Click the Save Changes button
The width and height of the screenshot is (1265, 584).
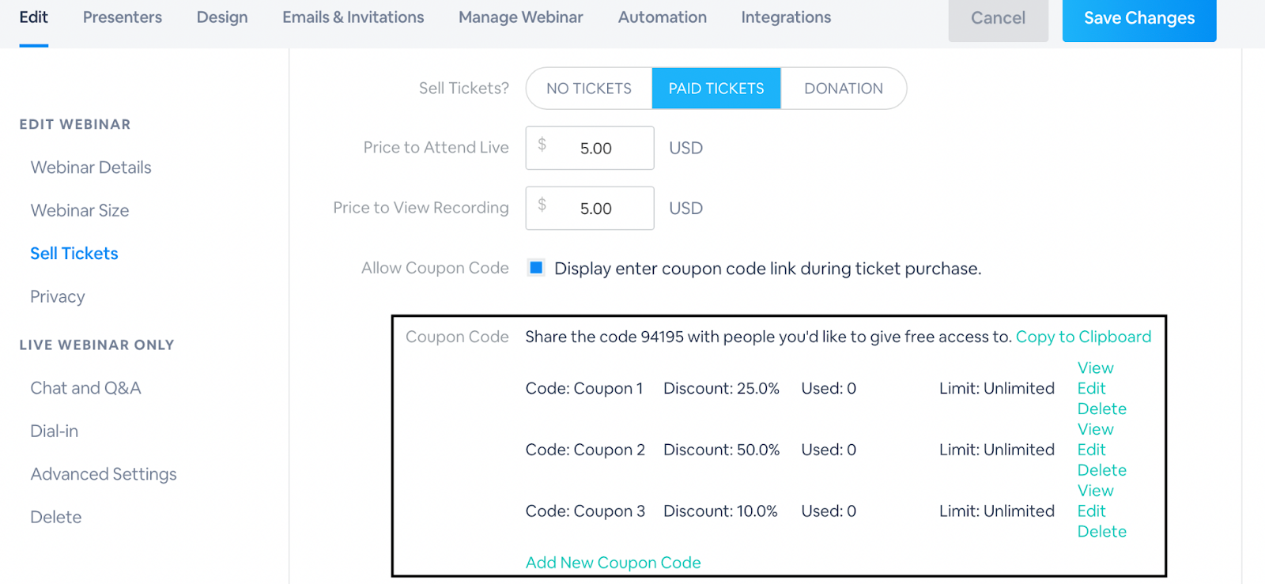(x=1138, y=19)
